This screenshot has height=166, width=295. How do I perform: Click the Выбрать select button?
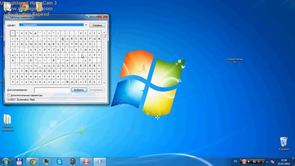coord(79,90)
